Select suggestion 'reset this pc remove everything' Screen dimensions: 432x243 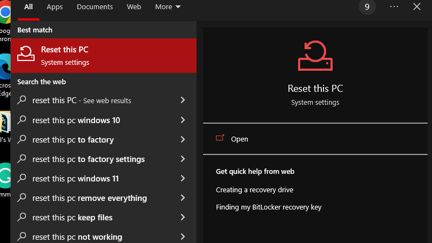[x=104, y=198]
